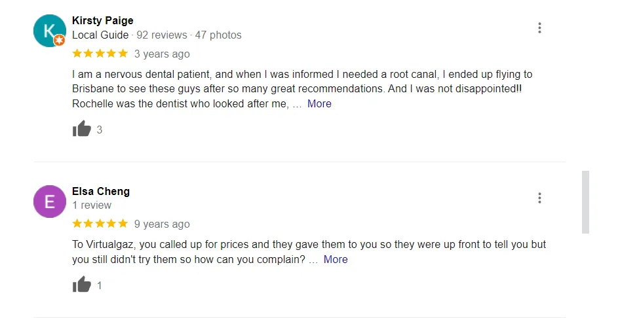Click the root canal review text body

coord(301,88)
